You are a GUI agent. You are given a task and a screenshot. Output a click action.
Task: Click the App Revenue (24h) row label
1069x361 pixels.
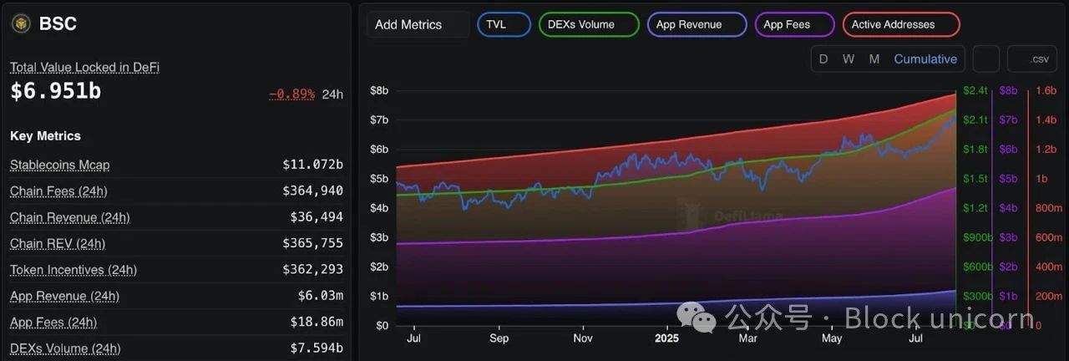click(64, 296)
